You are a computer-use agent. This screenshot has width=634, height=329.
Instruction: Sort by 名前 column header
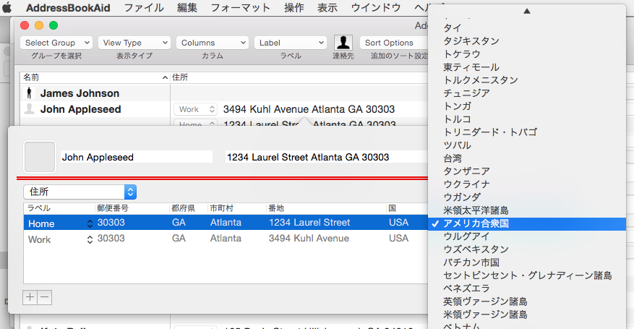[95, 77]
